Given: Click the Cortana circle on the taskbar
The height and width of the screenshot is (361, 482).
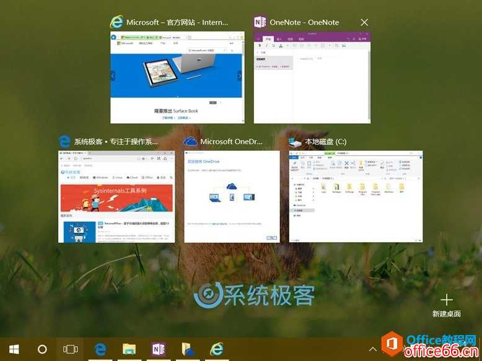Looking at the screenshot, I should pos(42,349).
